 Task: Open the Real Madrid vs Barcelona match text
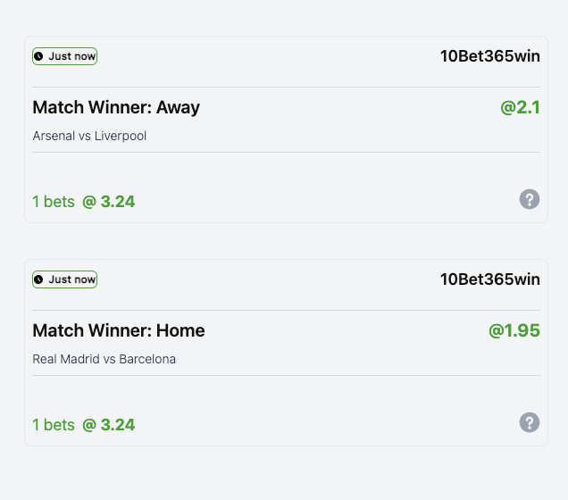click(x=104, y=360)
